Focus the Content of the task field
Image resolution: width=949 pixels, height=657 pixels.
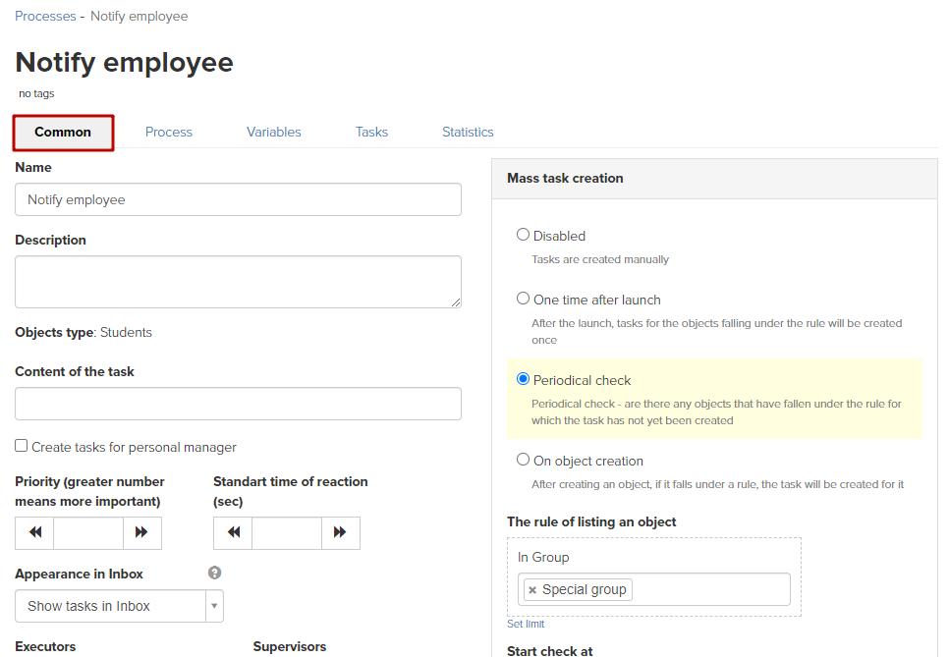click(238, 404)
